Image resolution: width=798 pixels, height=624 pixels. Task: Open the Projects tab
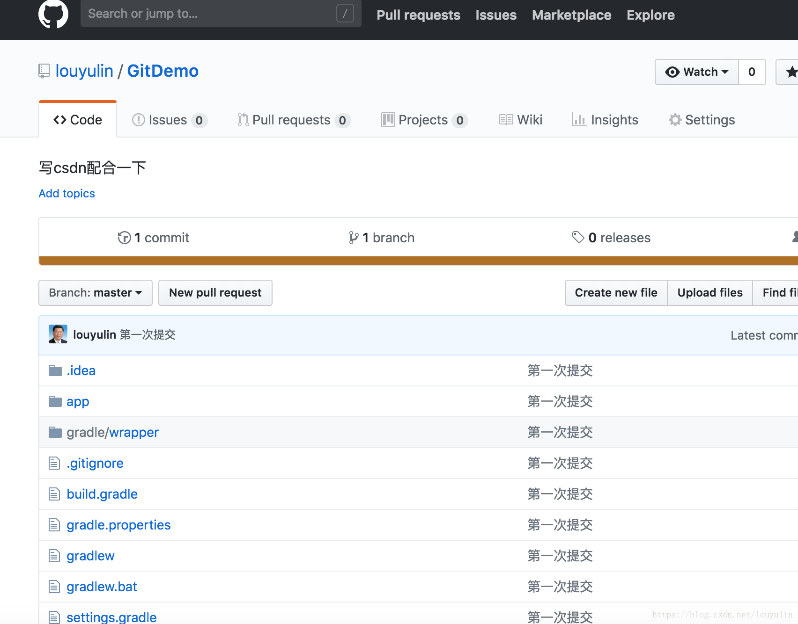[424, 120]
